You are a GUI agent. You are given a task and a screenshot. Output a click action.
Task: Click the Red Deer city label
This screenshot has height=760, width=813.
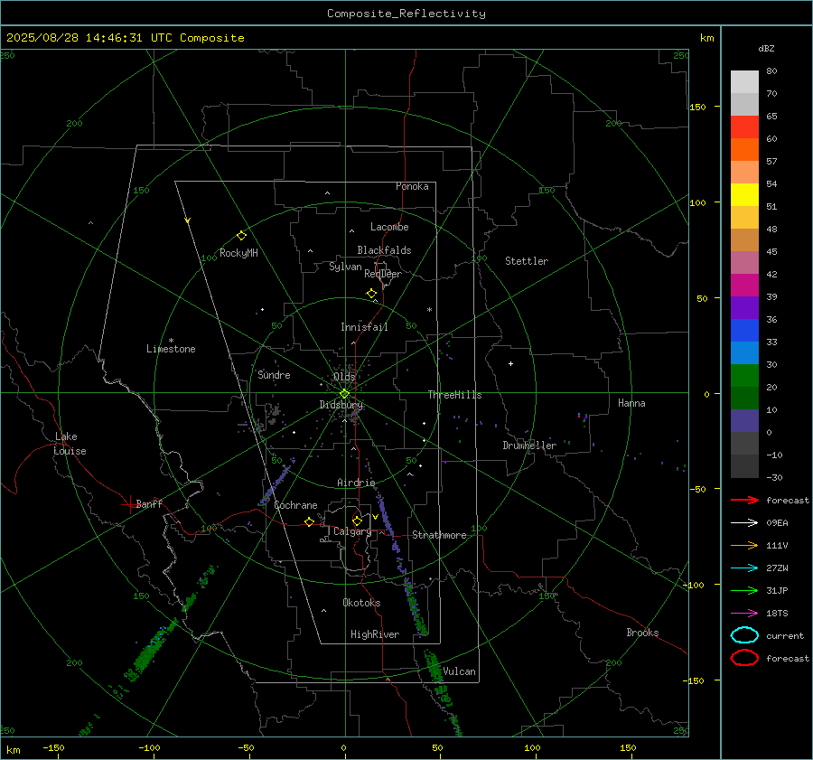point(383,274)
